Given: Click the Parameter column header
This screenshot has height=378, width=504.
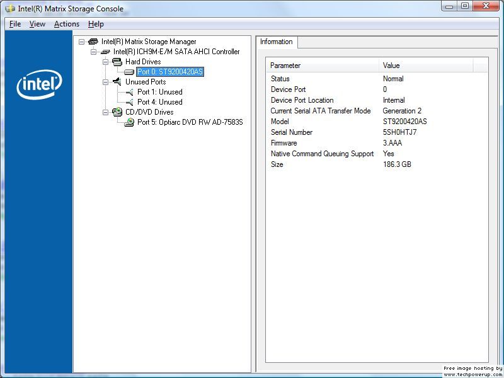Looking at the screenshot, I should point(323,66).
